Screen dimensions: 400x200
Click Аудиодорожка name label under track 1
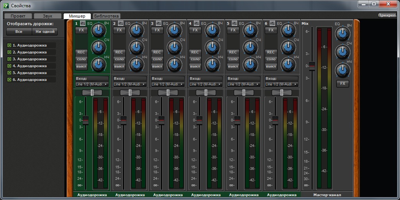click(92, 195)
